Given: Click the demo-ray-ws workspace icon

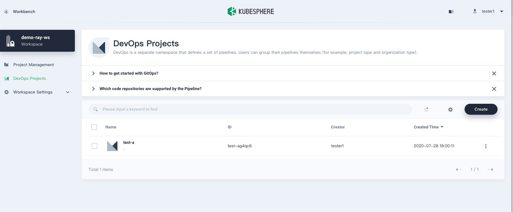Looking at the screenshot, I should 11,41.
